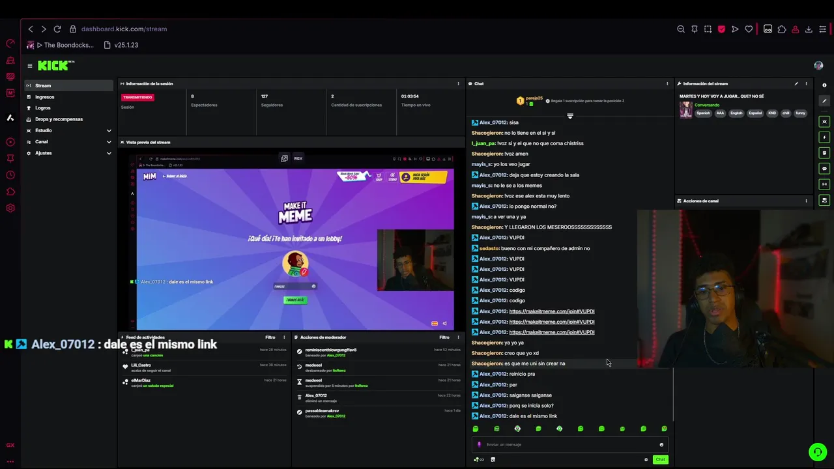
Task: Open Chat panel three-dot menu
Action: click(x=667, y=83)
